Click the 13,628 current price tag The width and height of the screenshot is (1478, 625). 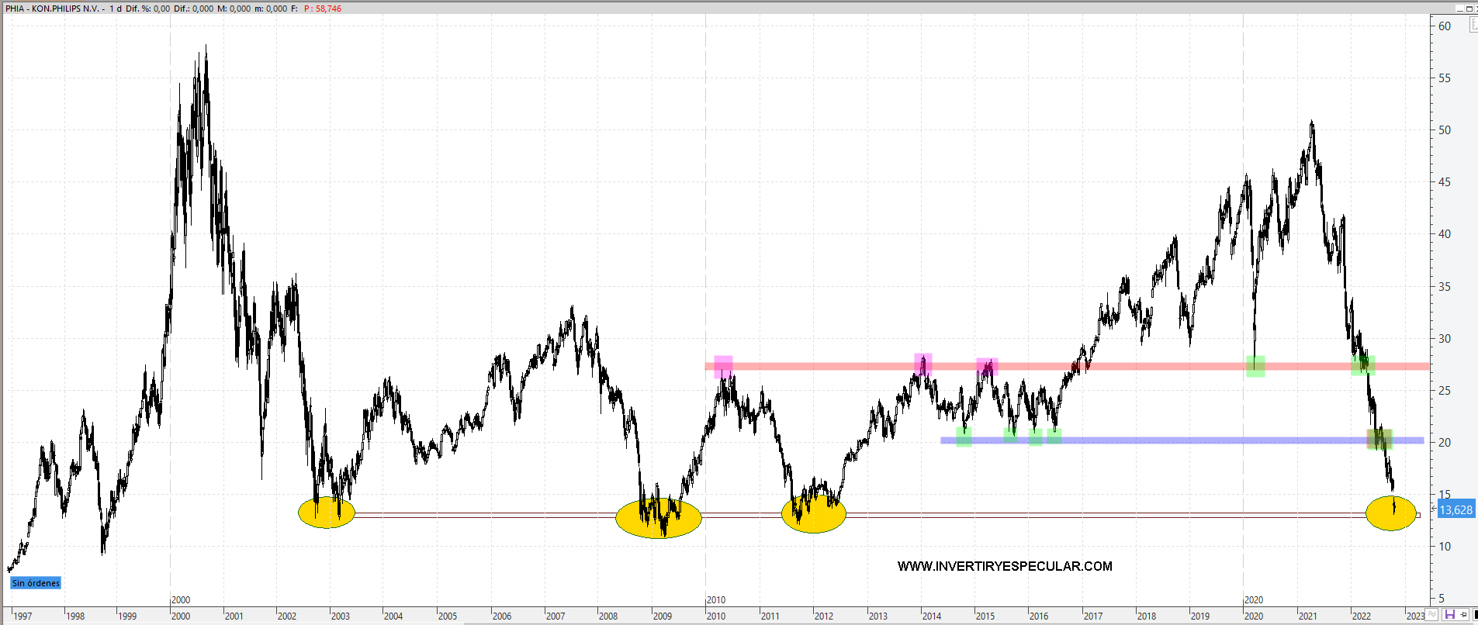point(1456,509)
